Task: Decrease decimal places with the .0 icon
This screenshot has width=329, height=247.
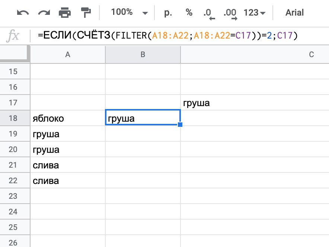Action: tap(209, 14)
